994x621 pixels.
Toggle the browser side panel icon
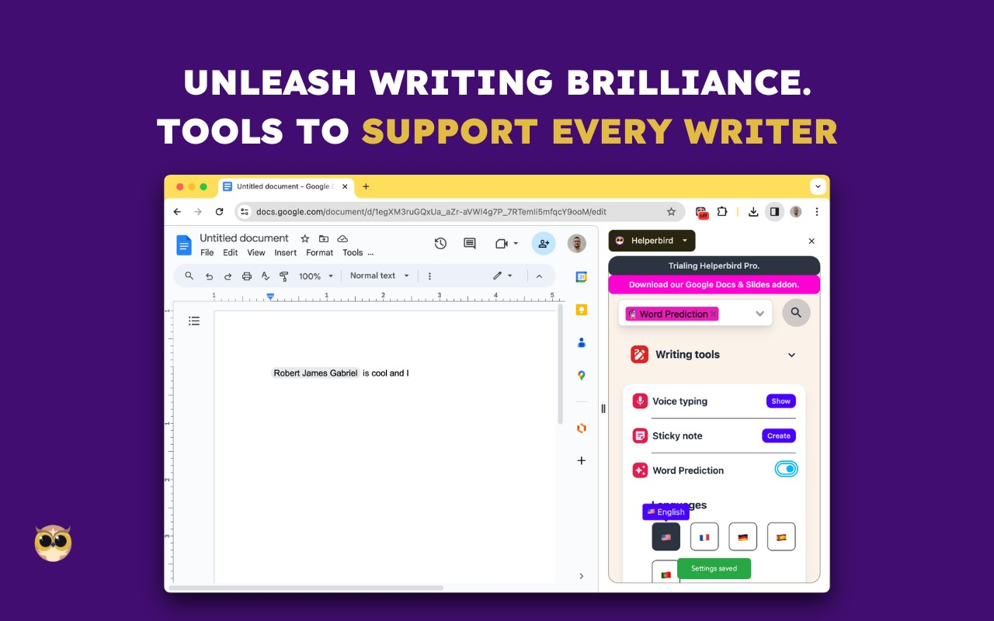(x=774, y=212)
